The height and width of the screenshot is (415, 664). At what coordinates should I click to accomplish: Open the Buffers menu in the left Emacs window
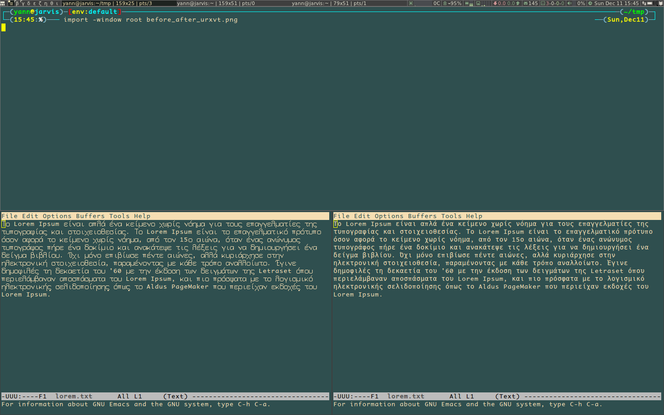[90, 216]
